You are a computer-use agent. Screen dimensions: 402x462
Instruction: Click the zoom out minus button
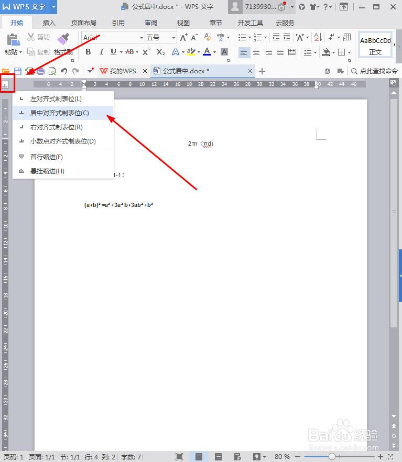(x=298, y=456)
